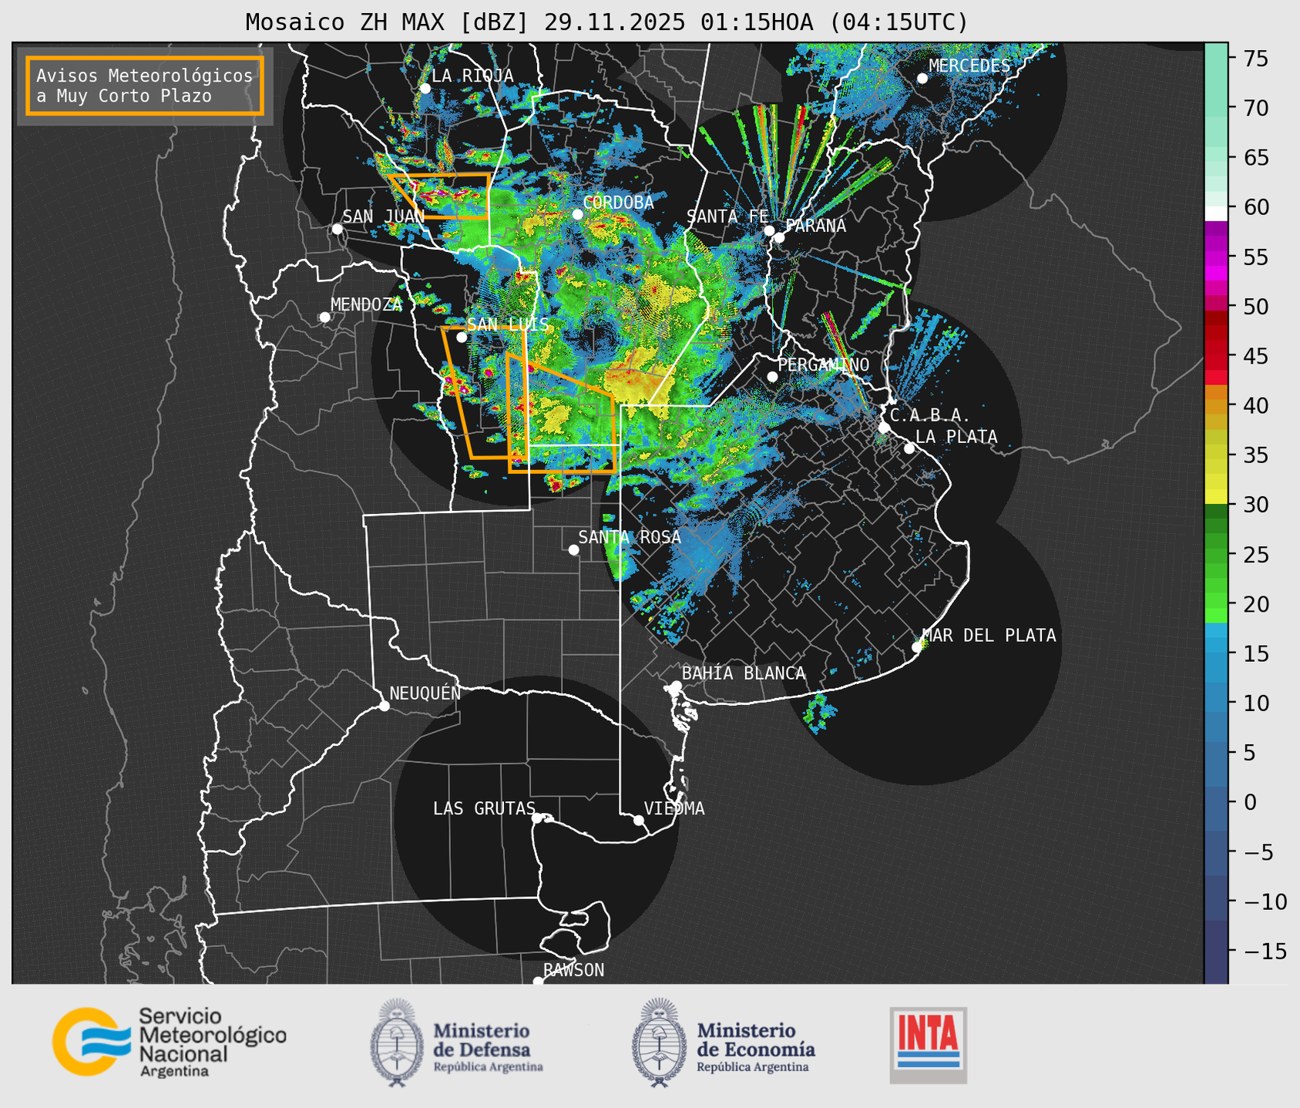Click the MAR DEL PLATA city marker dot

[x=916, y=647]
